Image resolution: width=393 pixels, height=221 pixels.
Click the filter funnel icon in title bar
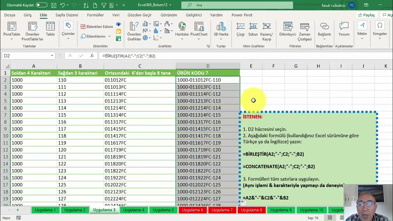(x=103, y=5)
